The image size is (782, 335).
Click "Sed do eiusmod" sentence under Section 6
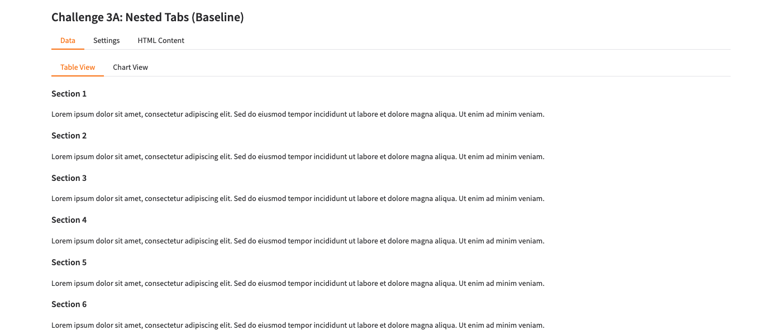(x=344, y=325)
